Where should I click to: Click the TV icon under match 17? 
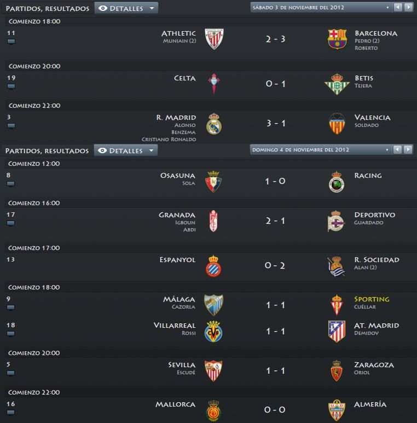(10, 223)
